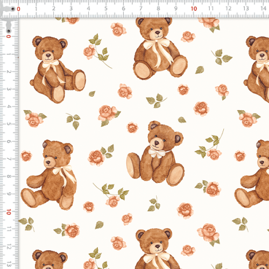Screen dimensions: 269x269
Task: Select the 14 mark on the horizontal ruler
Action: point(263,8)
